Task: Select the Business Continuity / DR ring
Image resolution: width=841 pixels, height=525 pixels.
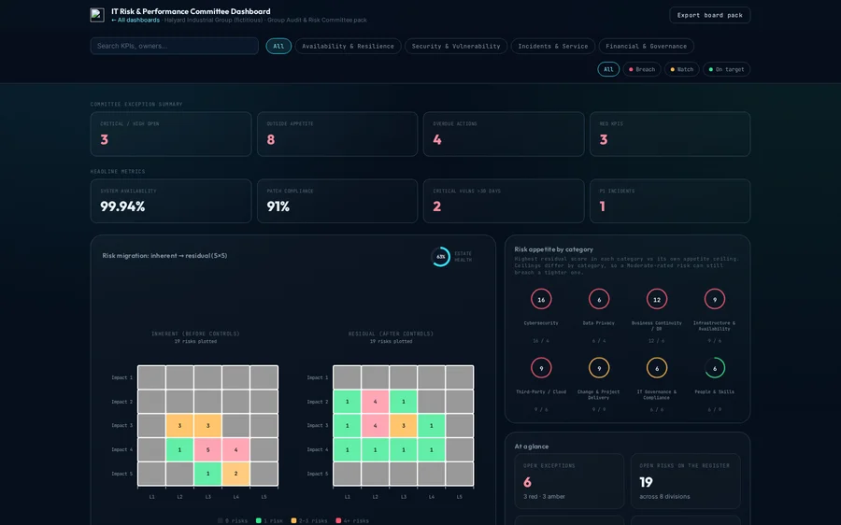Action: (x=657, y=299)
